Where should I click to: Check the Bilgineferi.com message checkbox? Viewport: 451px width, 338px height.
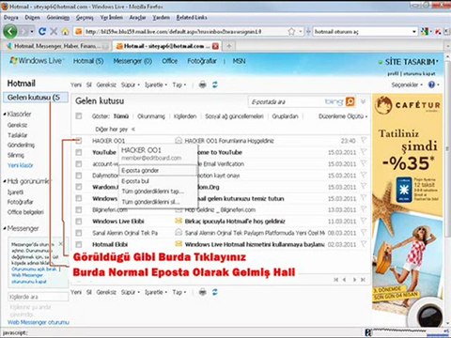point(79,210)
